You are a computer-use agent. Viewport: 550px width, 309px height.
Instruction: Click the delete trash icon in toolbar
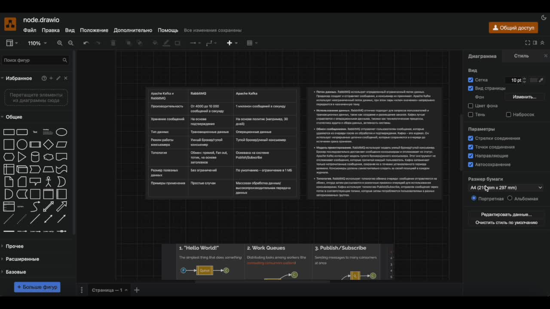tap(113, 43)
